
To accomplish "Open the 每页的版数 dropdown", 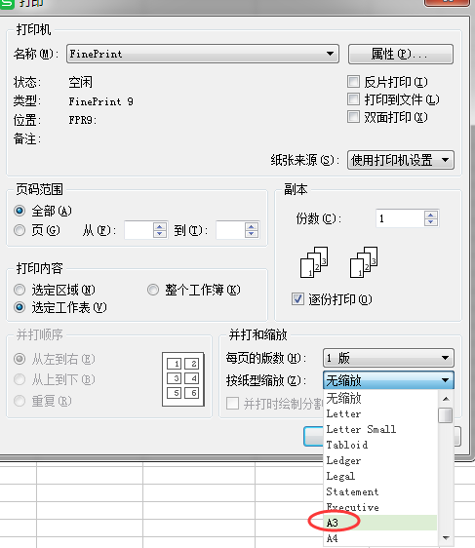I will [x=388, y=358].
